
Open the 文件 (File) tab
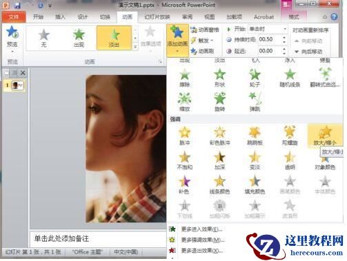point(14,17)
